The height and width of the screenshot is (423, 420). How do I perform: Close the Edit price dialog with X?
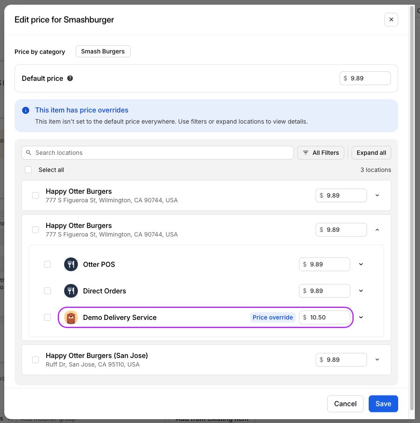coord(391,20)
